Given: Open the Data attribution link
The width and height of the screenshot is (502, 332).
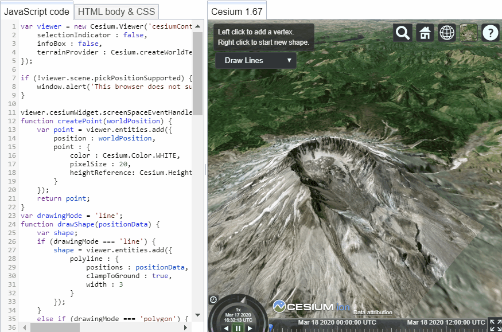Looking at the screenshot, I should [373, 313].
